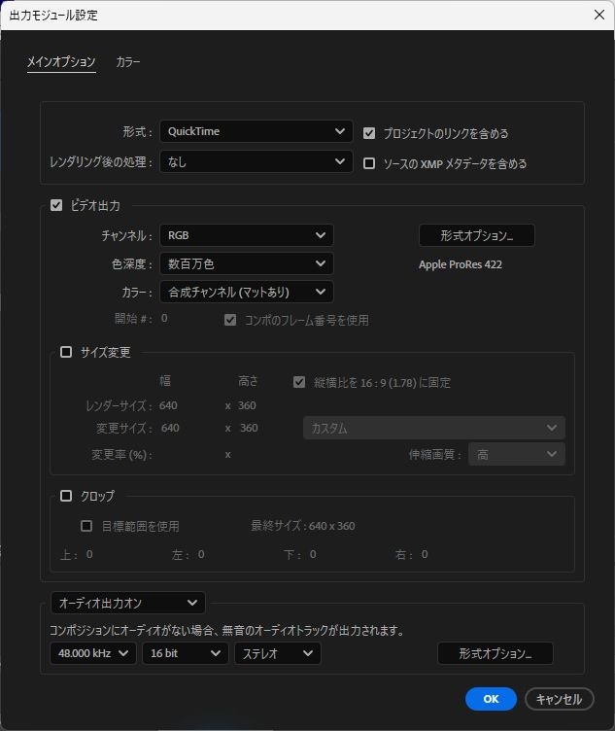
Task: Open the カラー 合成チャンネル dropdown
Action: pyautogui.click(x=247, y=292)
